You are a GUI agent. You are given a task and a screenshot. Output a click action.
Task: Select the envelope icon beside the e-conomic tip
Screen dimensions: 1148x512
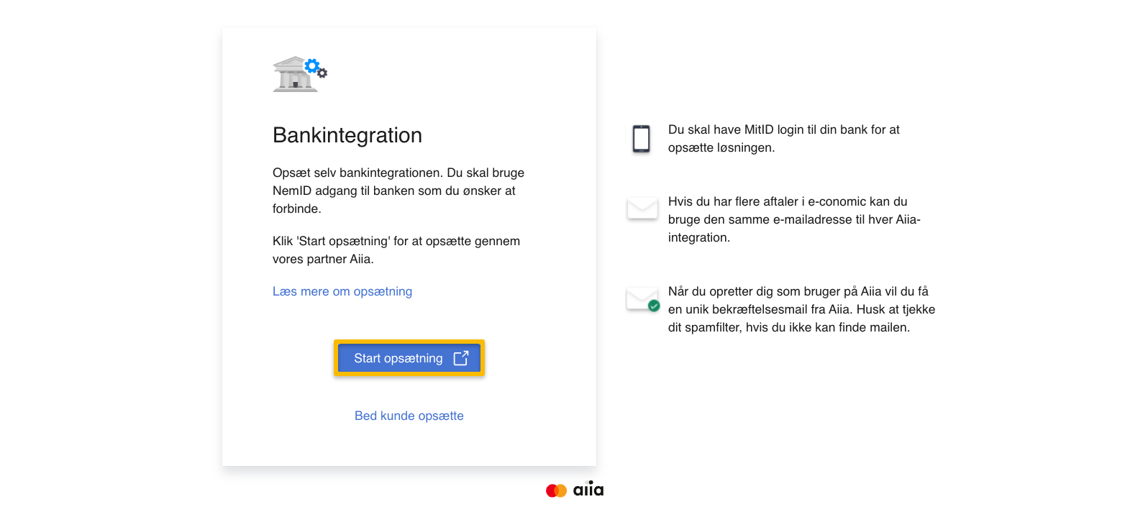[x=642, y=209]
